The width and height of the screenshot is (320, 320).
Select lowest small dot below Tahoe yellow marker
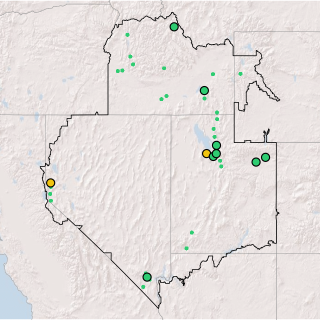pyautogui.click(x=50, y=201)
